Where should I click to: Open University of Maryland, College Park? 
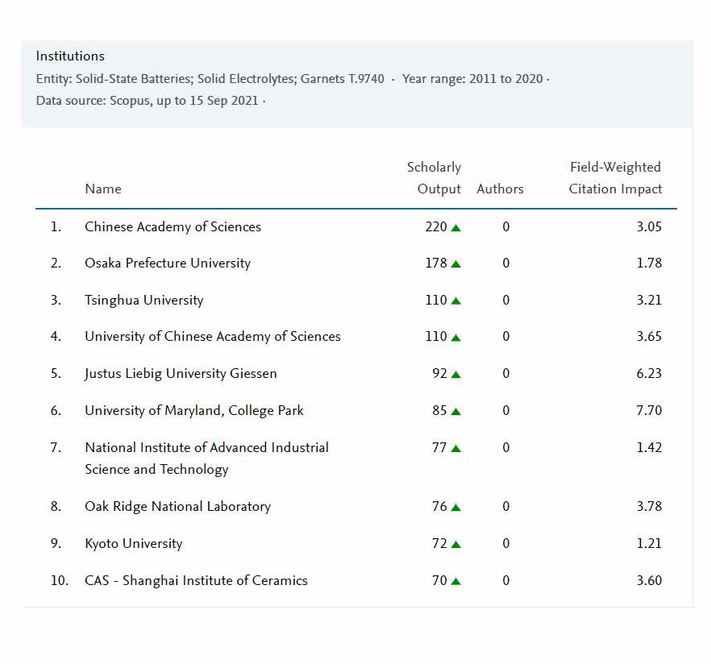(x=194, y=411)
